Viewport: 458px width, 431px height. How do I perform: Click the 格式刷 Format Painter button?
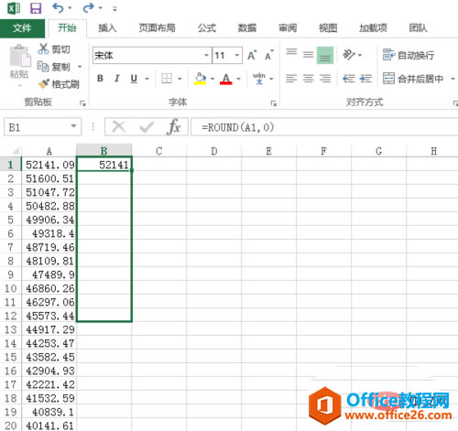(59, 84)
